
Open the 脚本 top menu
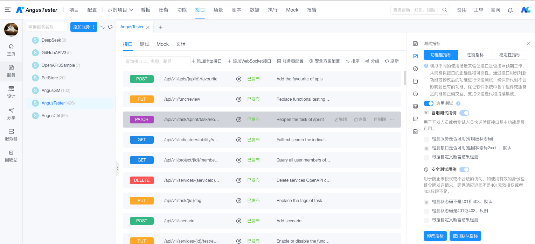(x=236, y=10)
